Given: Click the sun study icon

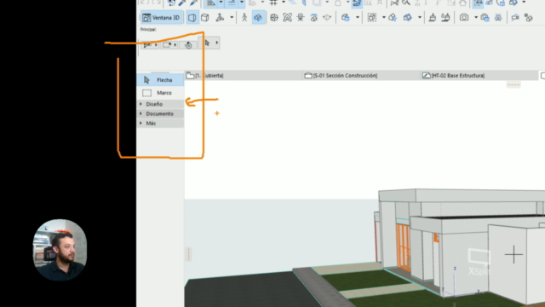Looking at the screenshot, I should 498,17.
